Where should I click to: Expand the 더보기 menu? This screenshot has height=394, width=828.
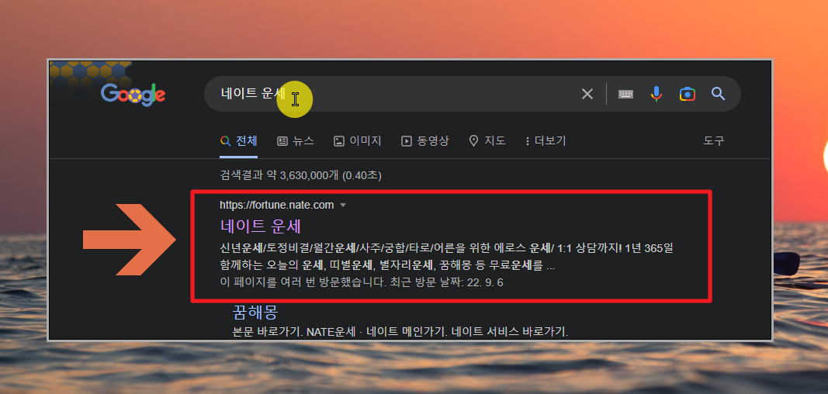pos(546,141)
